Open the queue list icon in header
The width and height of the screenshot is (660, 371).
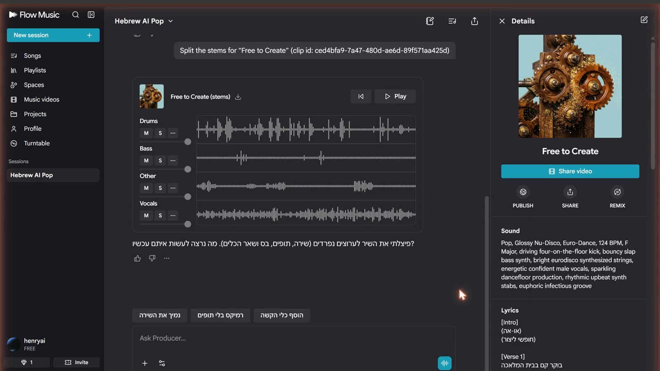[x=452, y=21]
